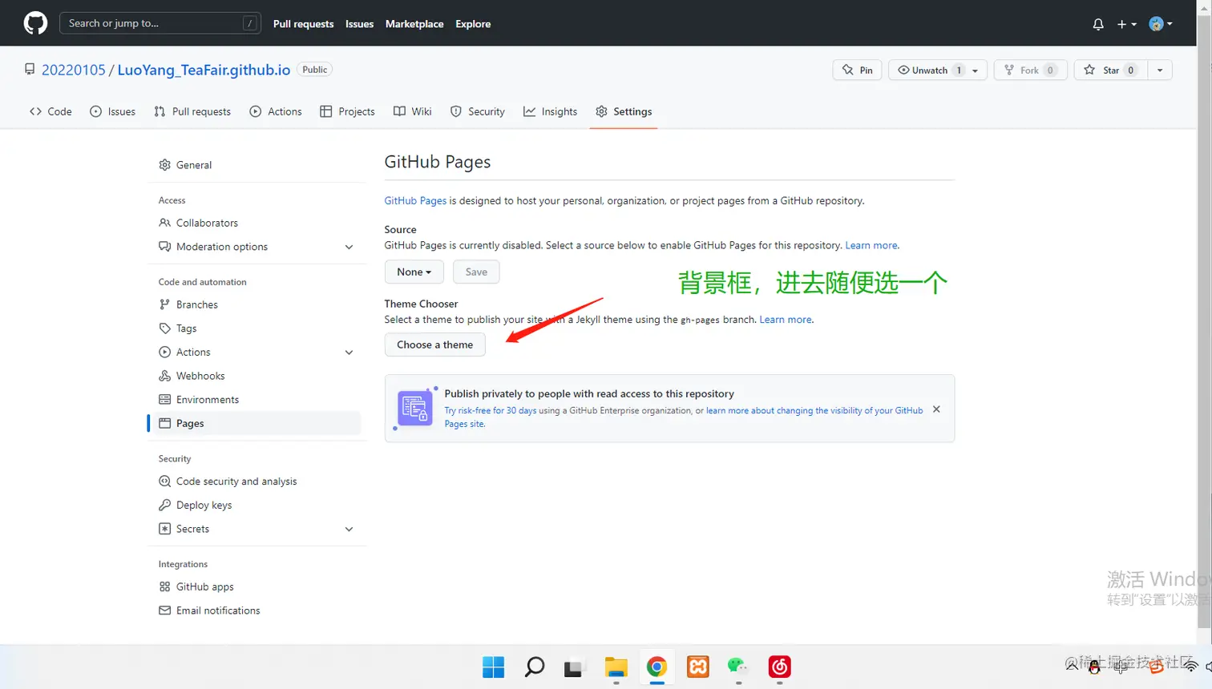This screenshot has width=1212, height=689.
Task: Open Explore in top nav
Action: click(x=473, y=24)
